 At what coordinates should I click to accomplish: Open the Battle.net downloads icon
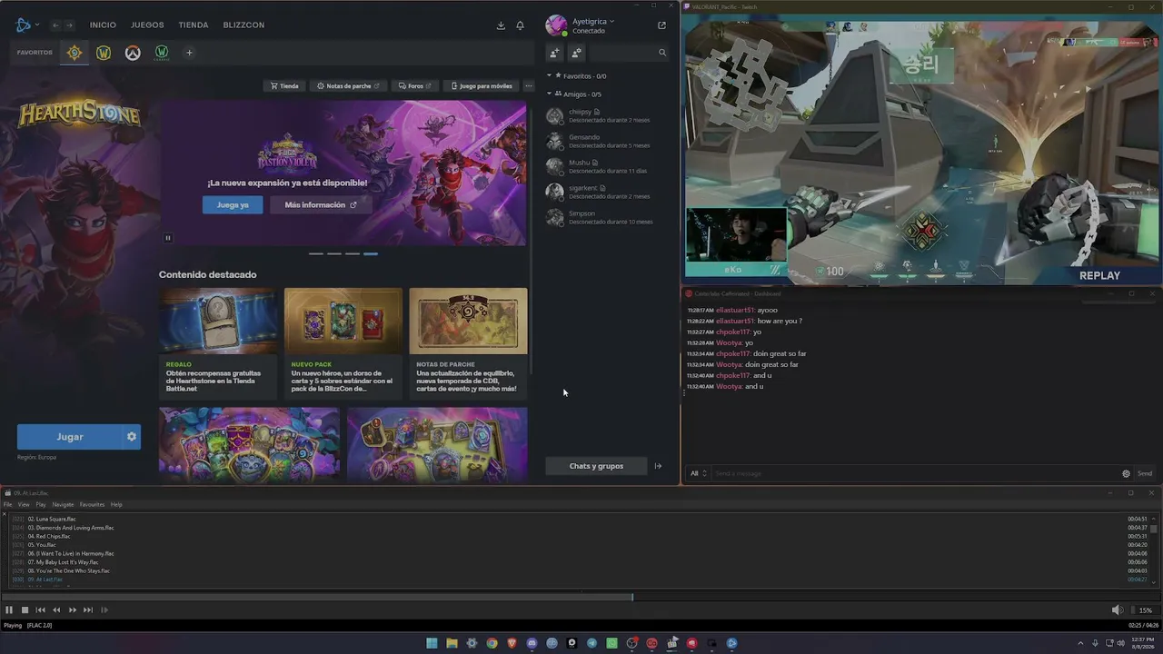click(x=501, y=25)
